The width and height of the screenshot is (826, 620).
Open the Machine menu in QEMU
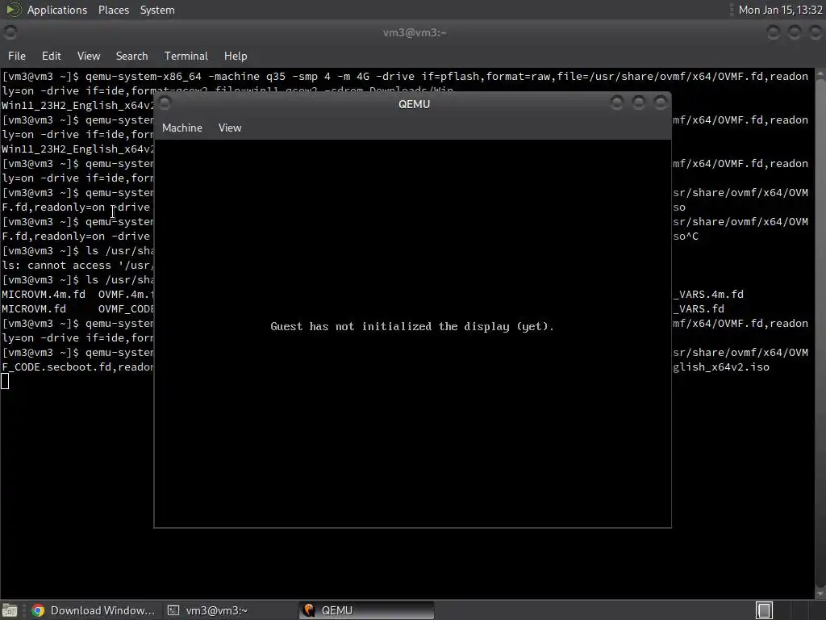pyautogui.click(x=181, y=128)
